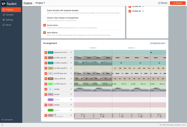This screenshot has height=127, width=187.
Task: Click the firmware version text in status bar
Action: pos(173,125)
